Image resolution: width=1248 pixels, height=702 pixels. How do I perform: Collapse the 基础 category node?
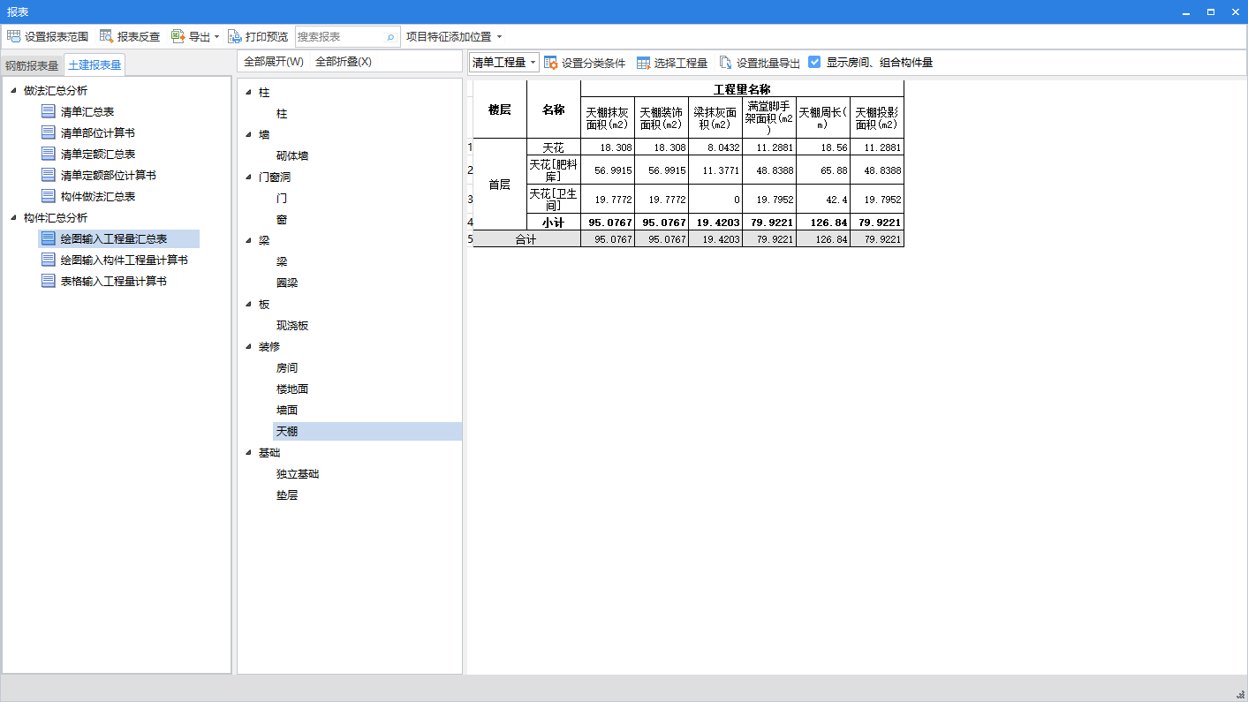pyautogui.click(x=248, y=452)
